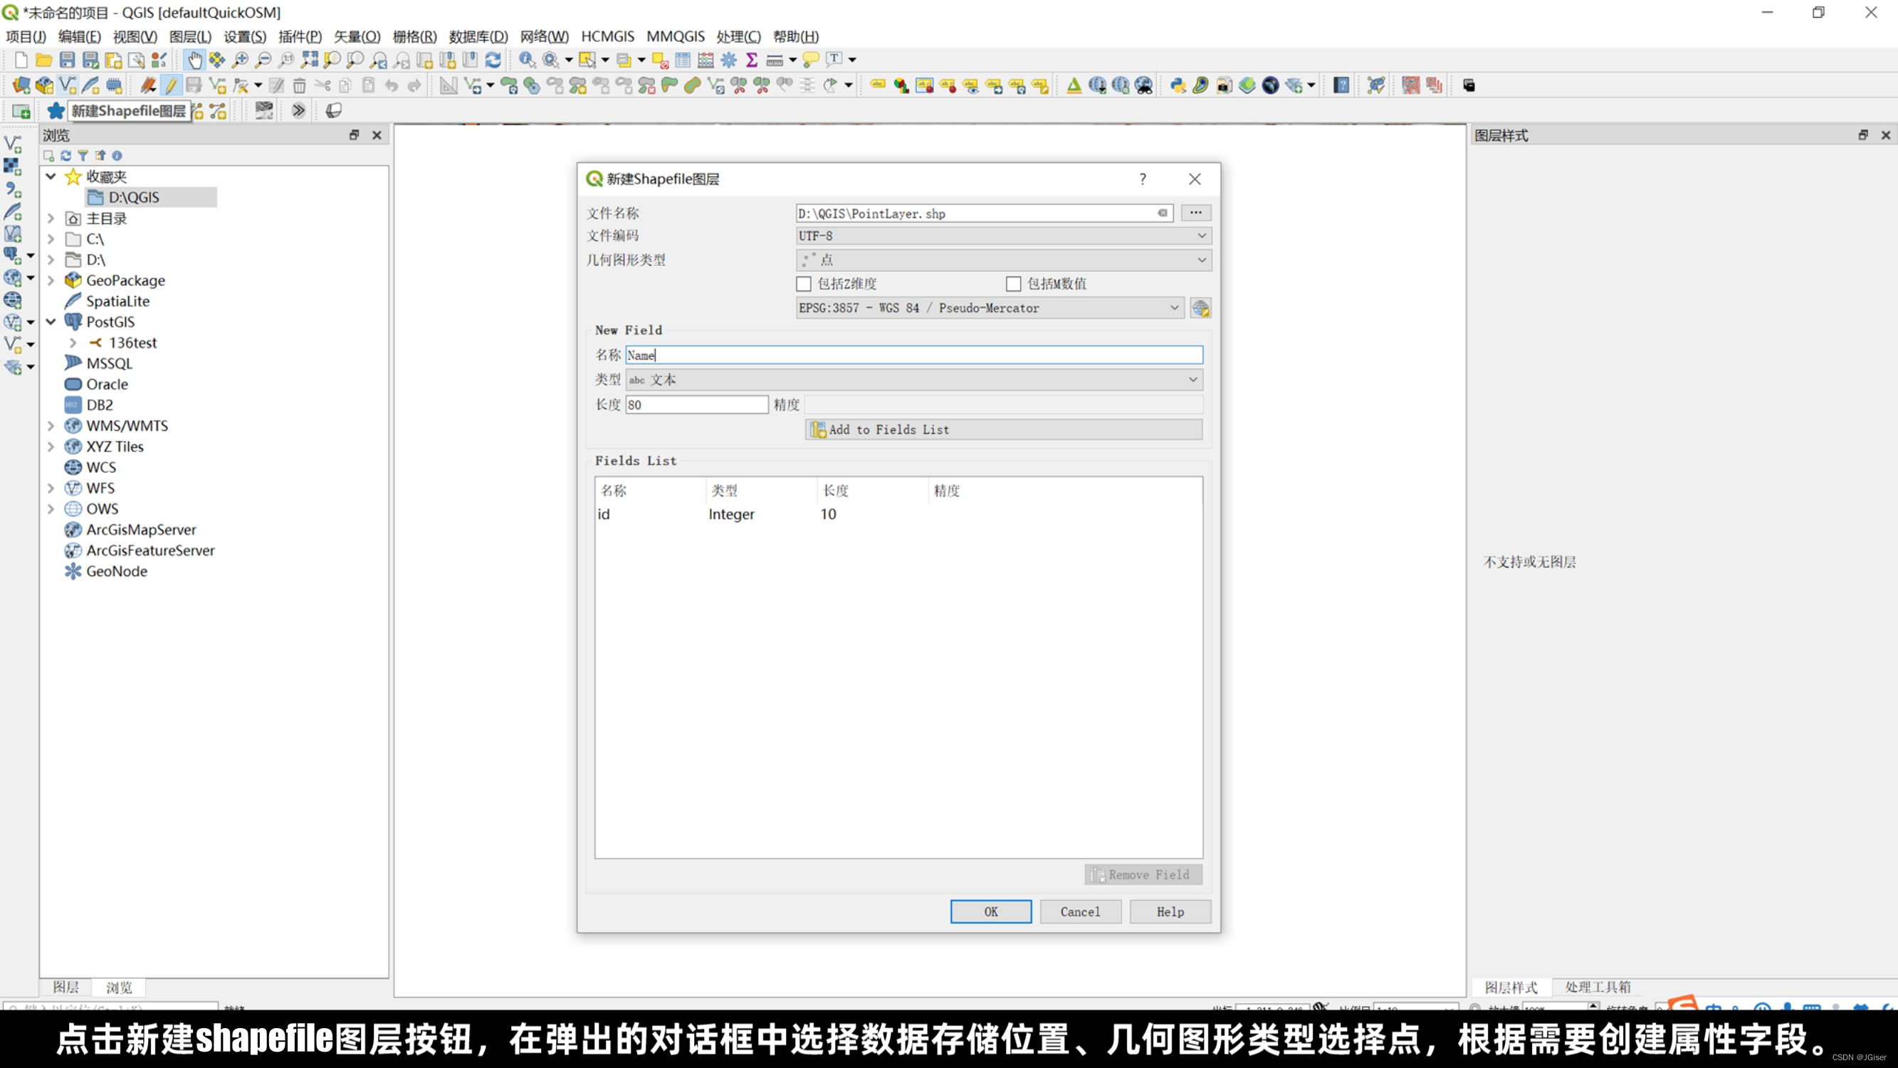Click the Map Tips speech bubble icon
This screenshot has height=1068, width=1898.
tap(810, 60)
